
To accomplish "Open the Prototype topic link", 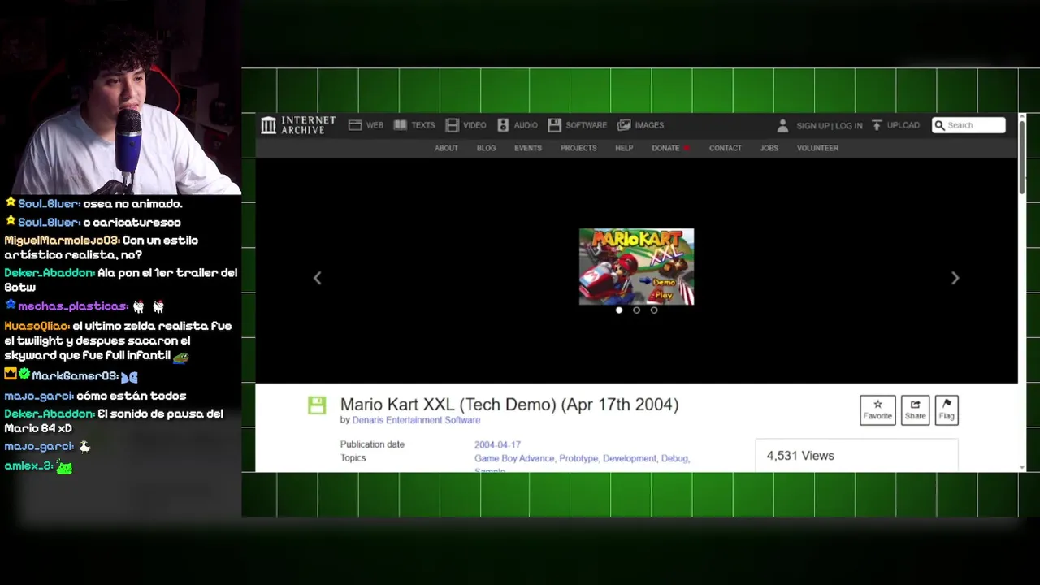I will [578, 458].
